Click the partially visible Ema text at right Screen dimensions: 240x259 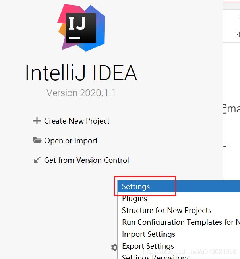(x=231, y=109)
